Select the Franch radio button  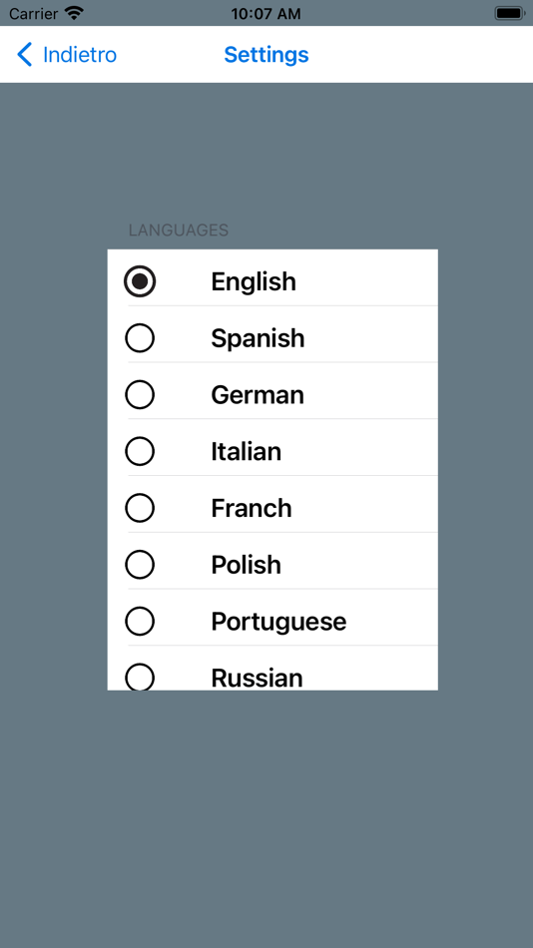point(140,508)
